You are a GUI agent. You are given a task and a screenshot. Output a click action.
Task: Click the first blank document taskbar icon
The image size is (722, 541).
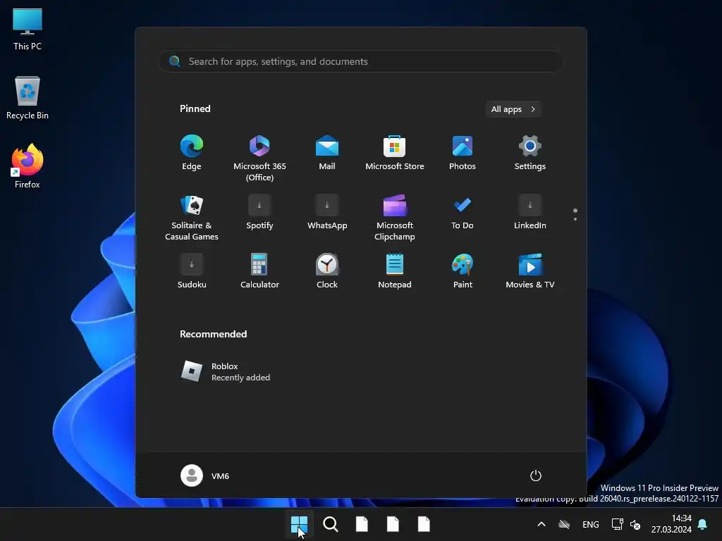pyautogui.click(x=362, y=524)
